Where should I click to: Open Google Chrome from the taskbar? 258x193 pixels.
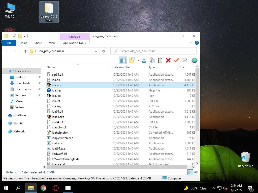[x=43, y=188]
